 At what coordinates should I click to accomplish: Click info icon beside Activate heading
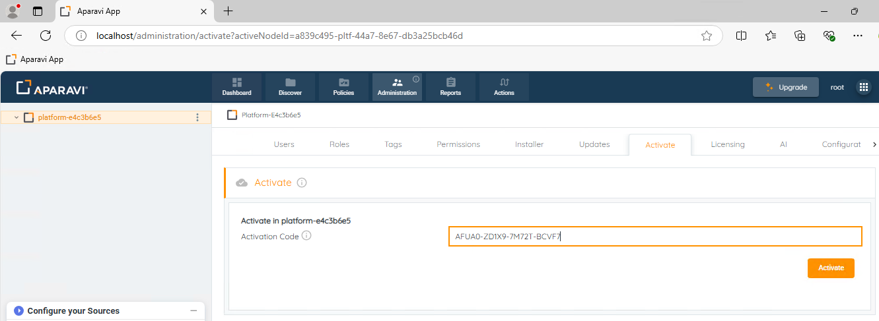click(302, 183)
